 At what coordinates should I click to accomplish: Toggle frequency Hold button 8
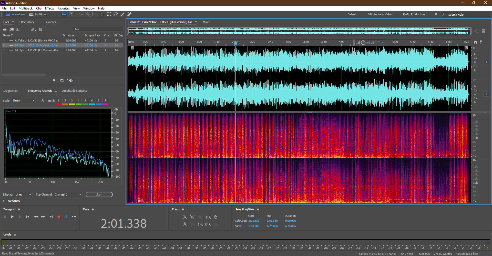click(105, 100)
